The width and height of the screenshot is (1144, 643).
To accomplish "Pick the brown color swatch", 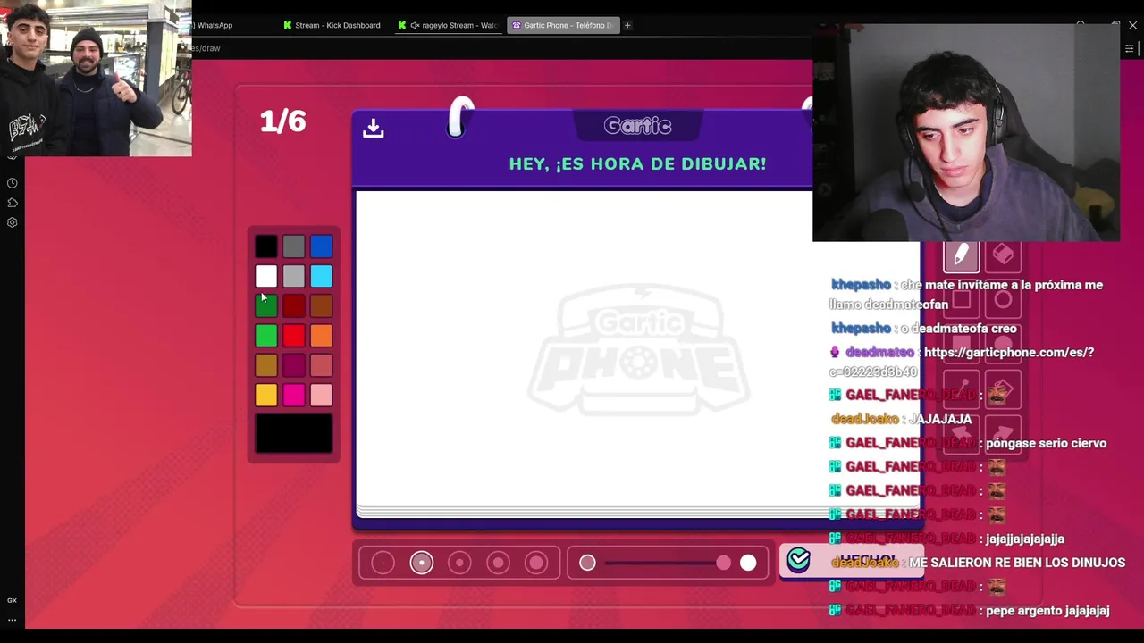I will pos(322,306).
